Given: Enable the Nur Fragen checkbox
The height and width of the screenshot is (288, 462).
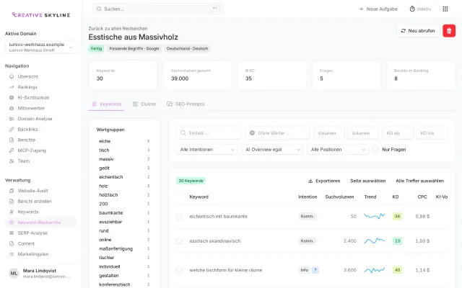Looking at the screenshot, I should (375, 150).
